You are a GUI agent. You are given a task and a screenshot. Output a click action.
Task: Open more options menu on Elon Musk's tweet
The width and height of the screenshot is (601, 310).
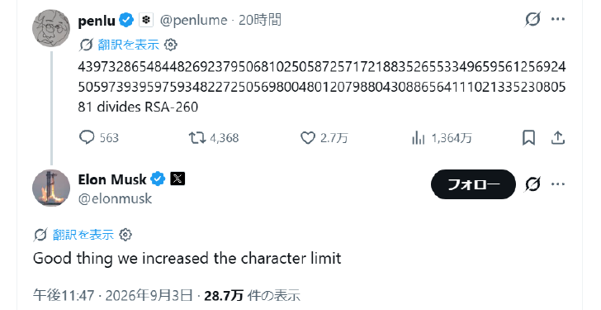pos(558,184)
